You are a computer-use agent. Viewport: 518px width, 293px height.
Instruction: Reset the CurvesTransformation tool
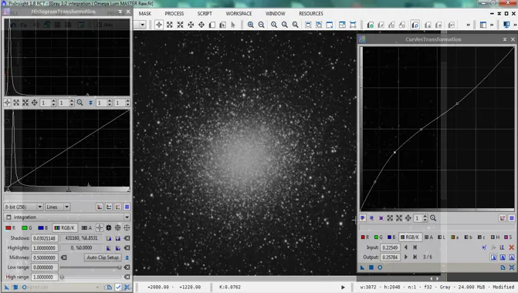pyautogui.click(x=511, y=268)
